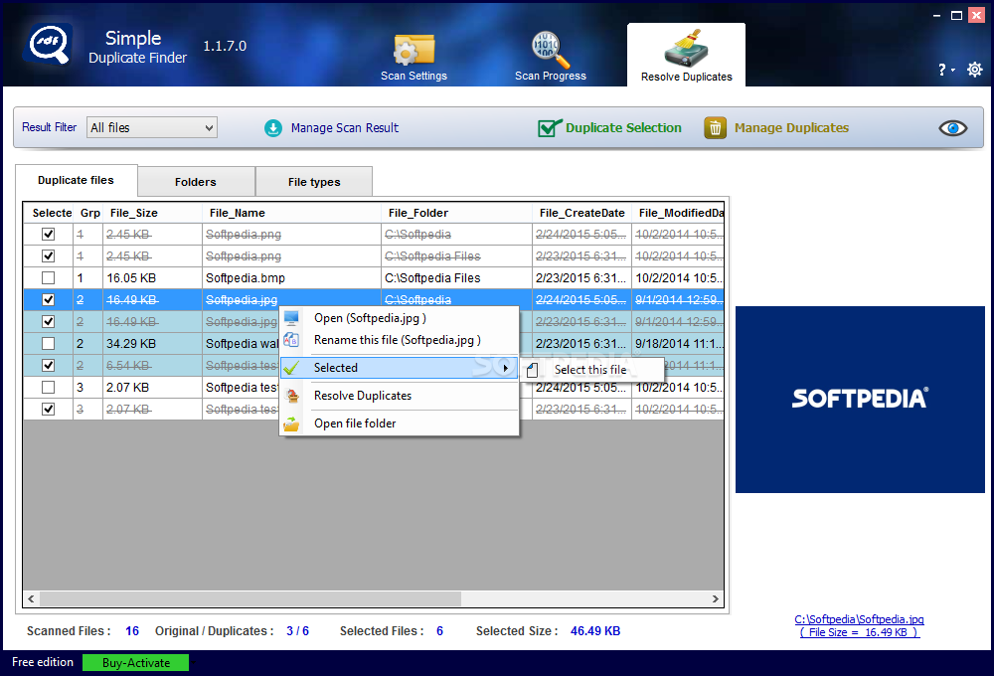
Task: Open the Selected submenu entry
Action: [x=400, y=368]
